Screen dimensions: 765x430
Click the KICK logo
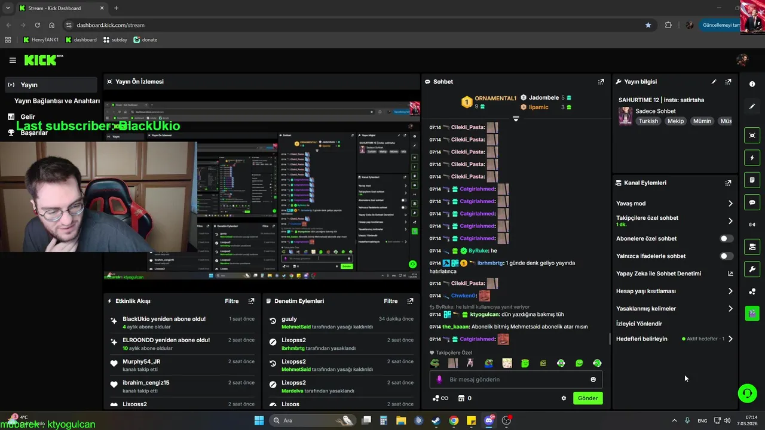(x=44, y=60)
